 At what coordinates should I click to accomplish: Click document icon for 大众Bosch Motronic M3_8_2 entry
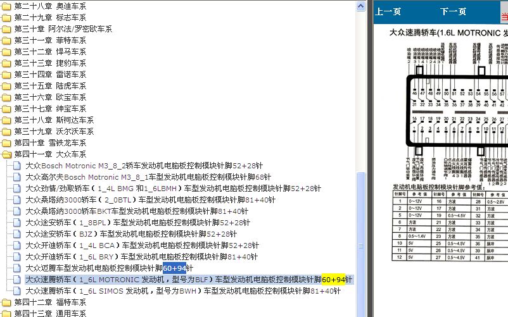17,166
